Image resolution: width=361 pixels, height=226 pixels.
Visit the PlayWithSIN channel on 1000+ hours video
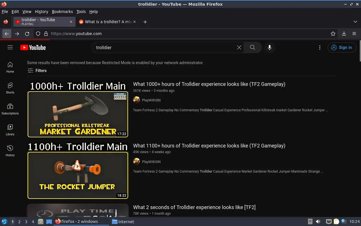(151, 100)
